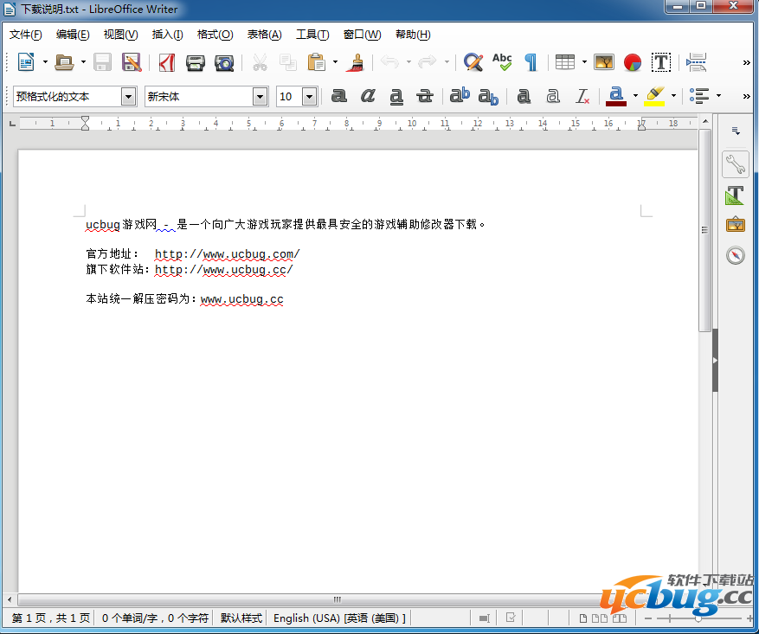Open the 格式(O) menu
The width and height of the screenshot is (759, 634).
[215, 35]
